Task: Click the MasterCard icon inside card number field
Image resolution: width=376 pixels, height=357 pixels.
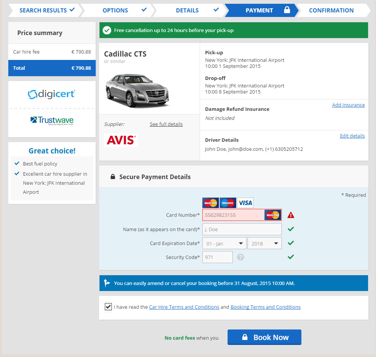Action: (x=273, y=215)
